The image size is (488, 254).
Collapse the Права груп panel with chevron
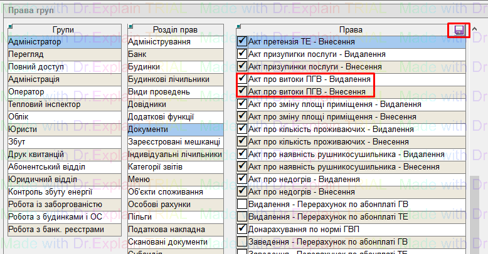click(x=475, y=29)
